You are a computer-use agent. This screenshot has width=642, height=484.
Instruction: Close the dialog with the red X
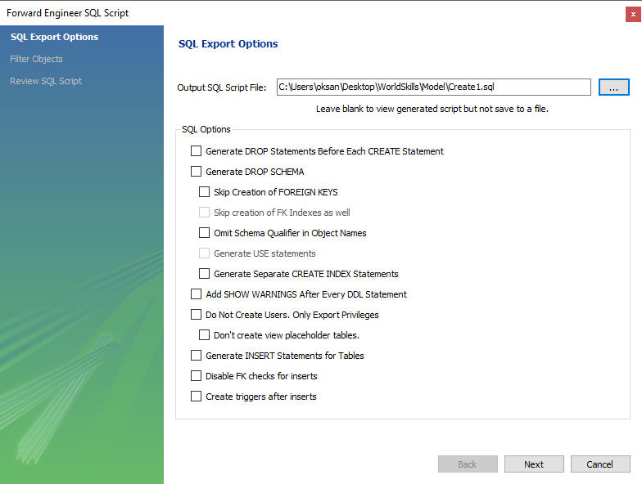(x=633, y=15)
